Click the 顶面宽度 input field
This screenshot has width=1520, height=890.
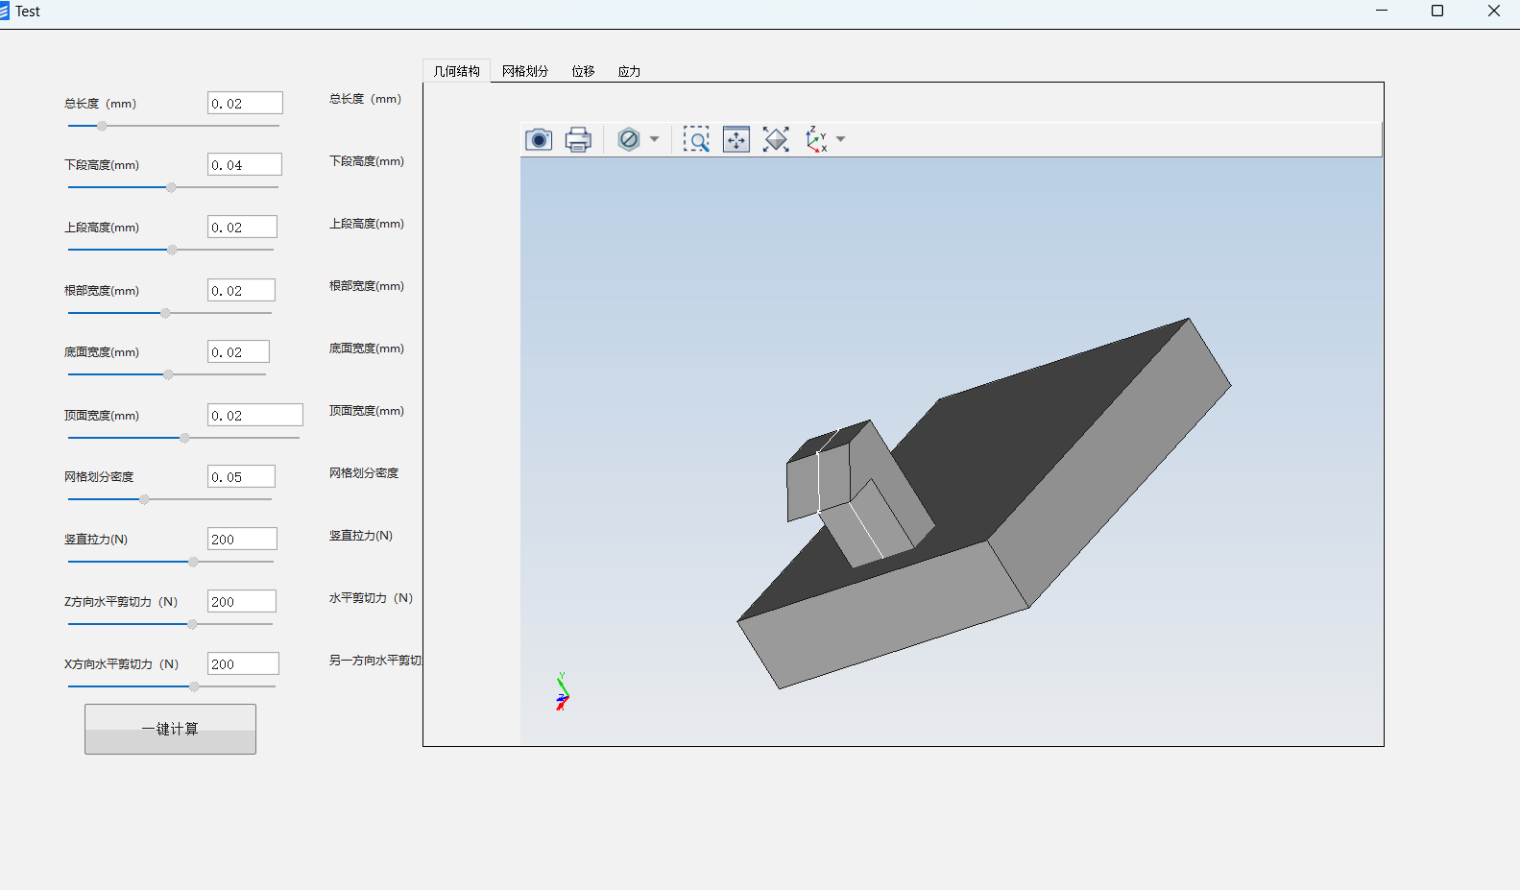point(255,415)
